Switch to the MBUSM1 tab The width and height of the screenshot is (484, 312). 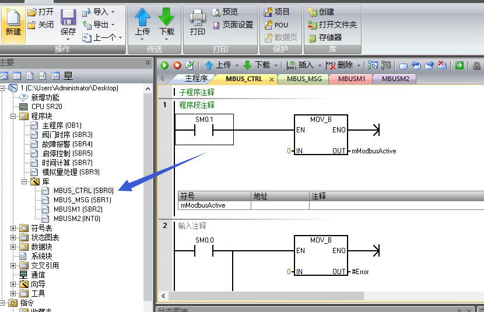[x=352, y=79]
